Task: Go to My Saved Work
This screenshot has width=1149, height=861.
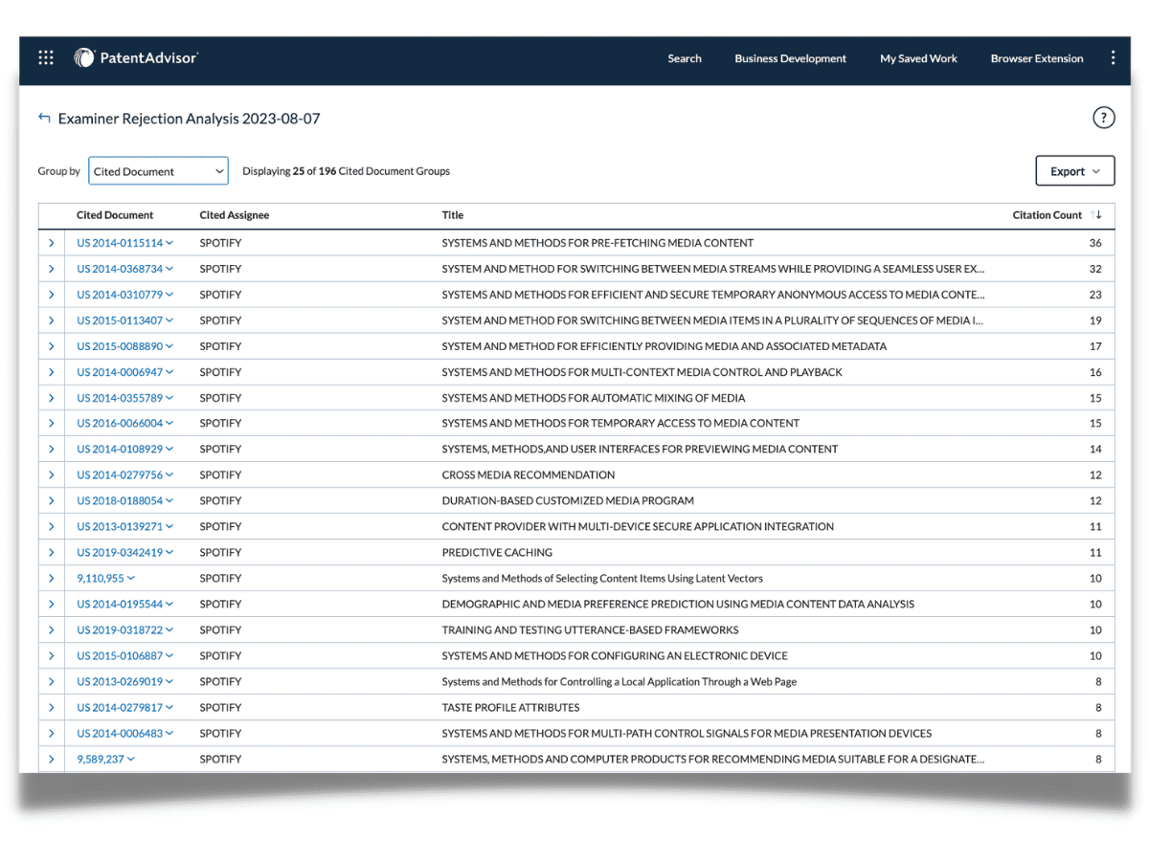Action: [919, 58]
